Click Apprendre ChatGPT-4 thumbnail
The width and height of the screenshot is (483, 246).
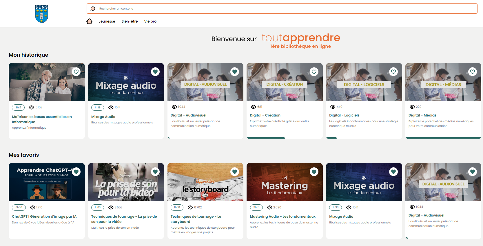[x=47, y=182]
